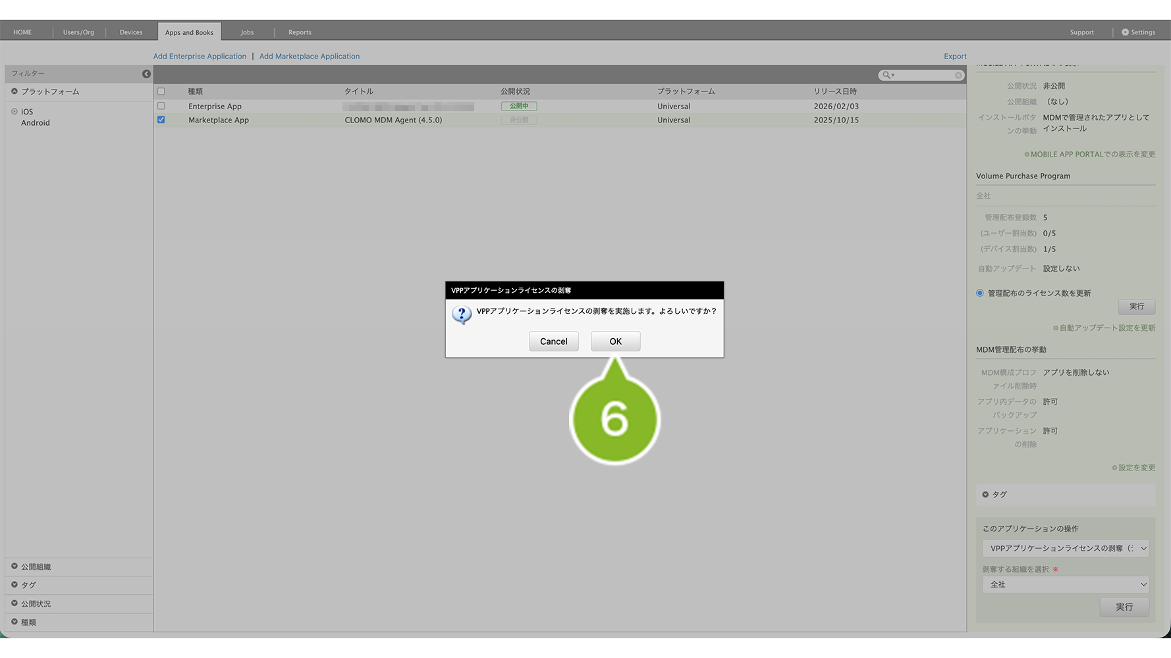Click the 非公開 status badge

518,120
